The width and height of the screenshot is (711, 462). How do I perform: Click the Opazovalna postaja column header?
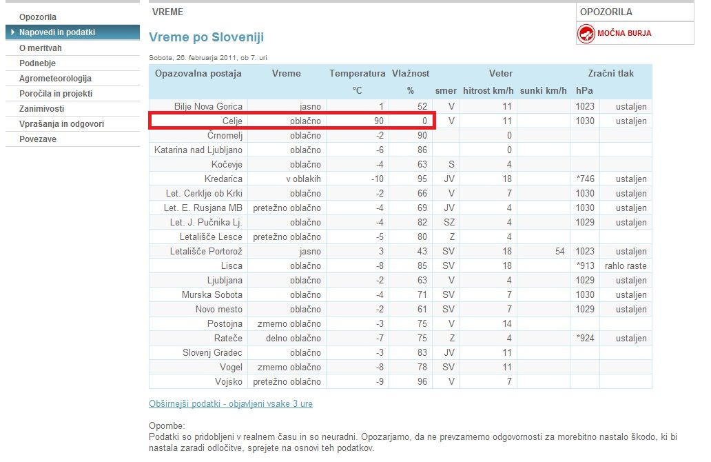coord(198,74)
